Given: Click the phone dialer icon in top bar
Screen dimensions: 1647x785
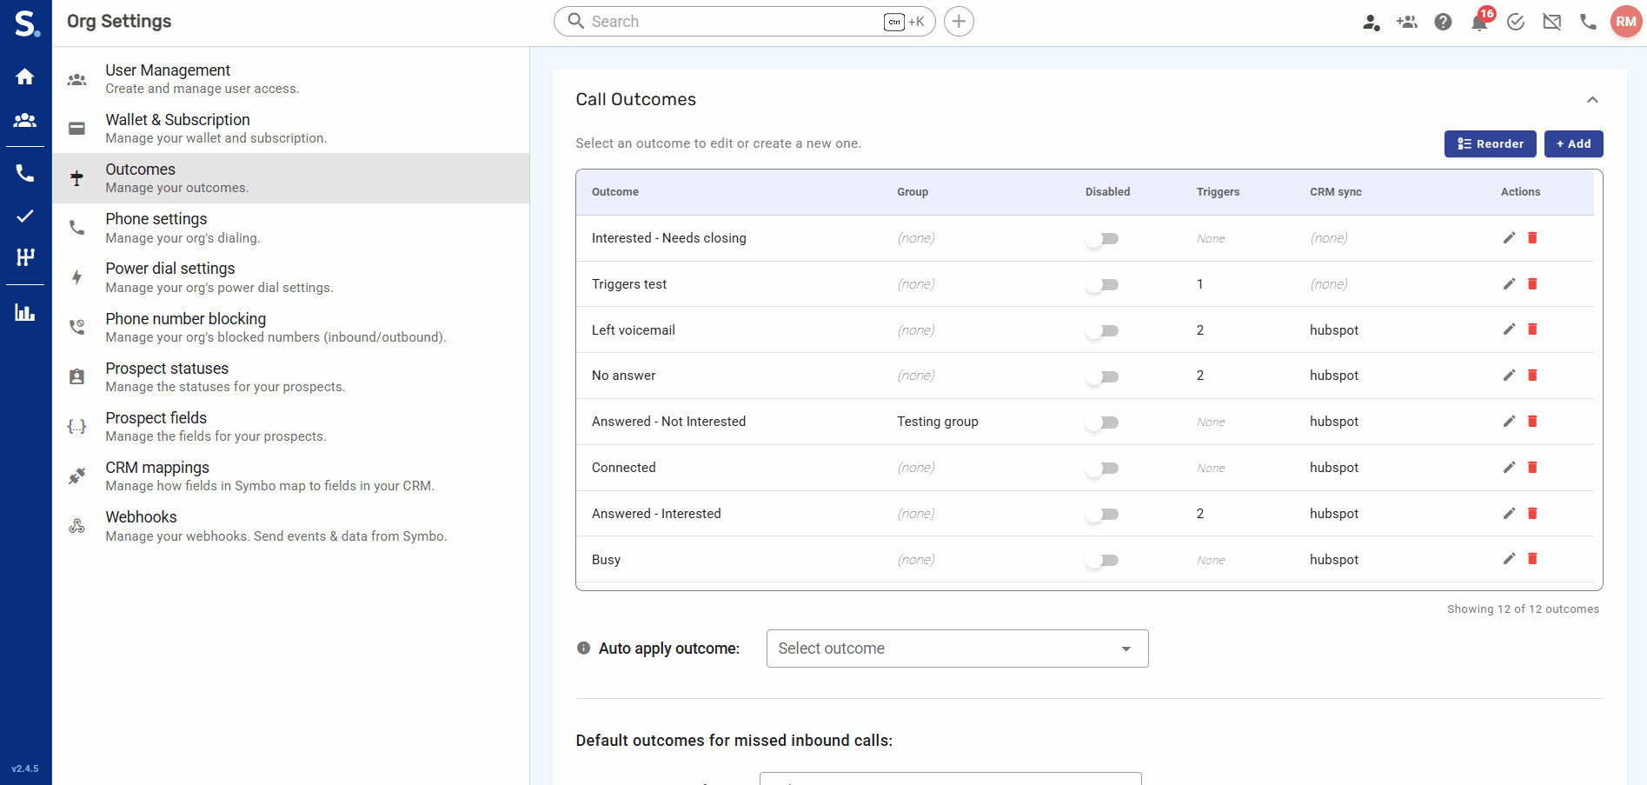Looking at the screenshot, I should [1588, 23].
